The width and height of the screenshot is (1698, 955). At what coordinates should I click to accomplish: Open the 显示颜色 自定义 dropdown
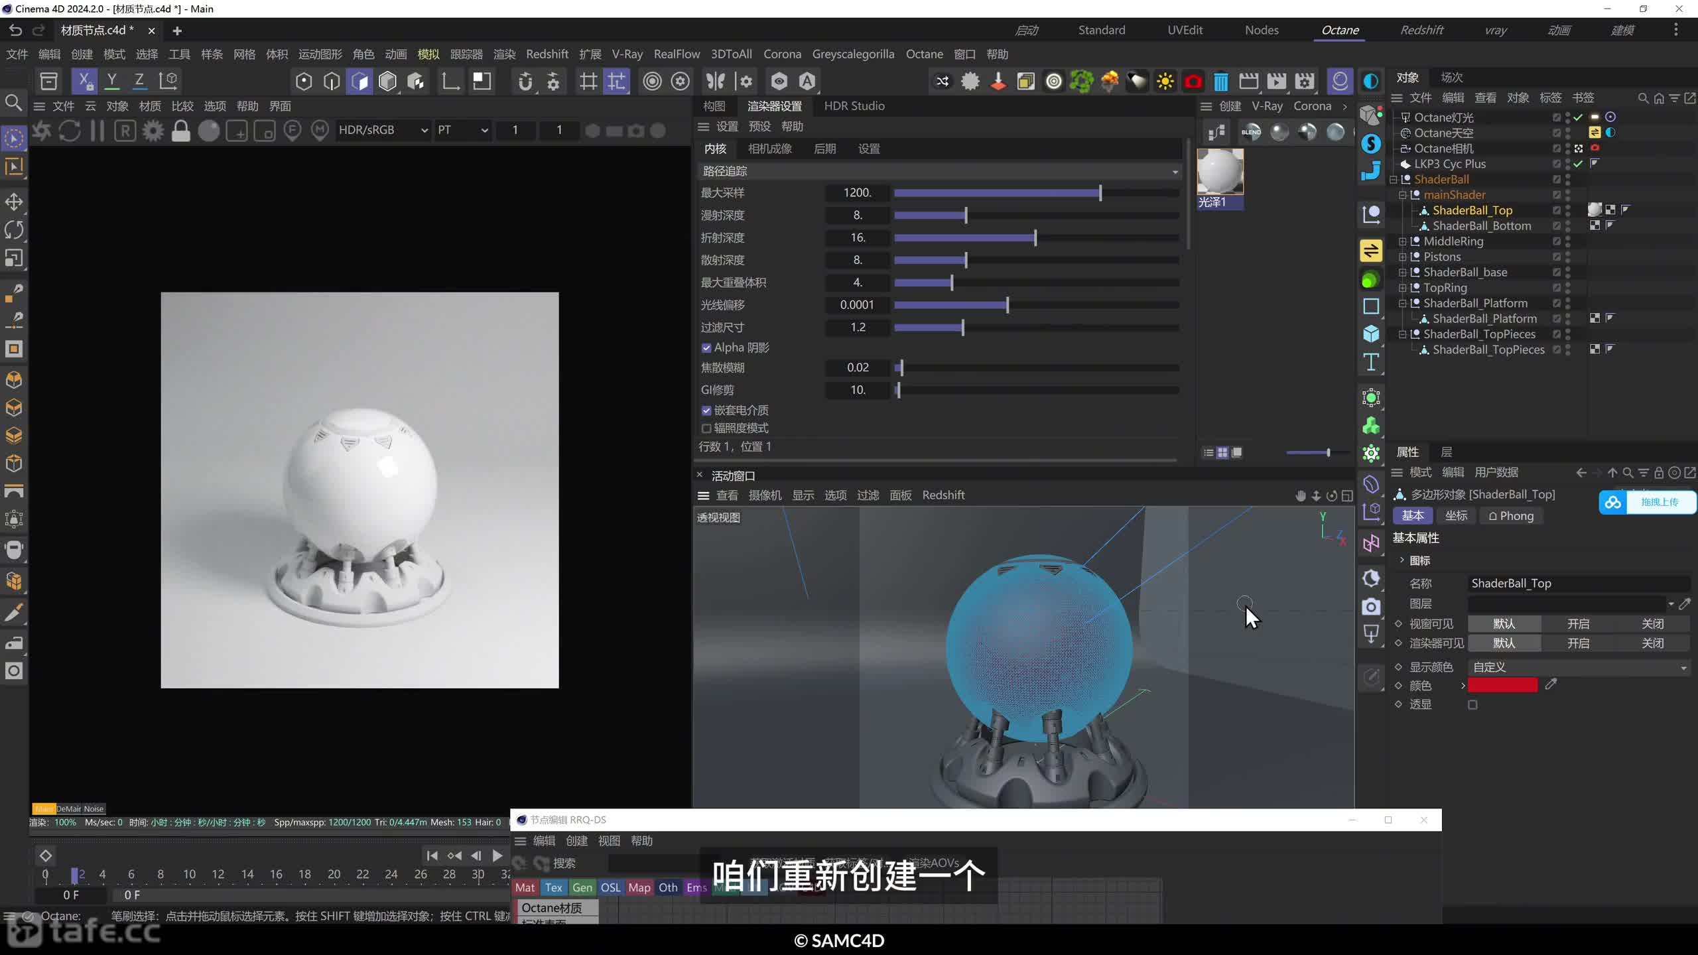(1579, 667)
